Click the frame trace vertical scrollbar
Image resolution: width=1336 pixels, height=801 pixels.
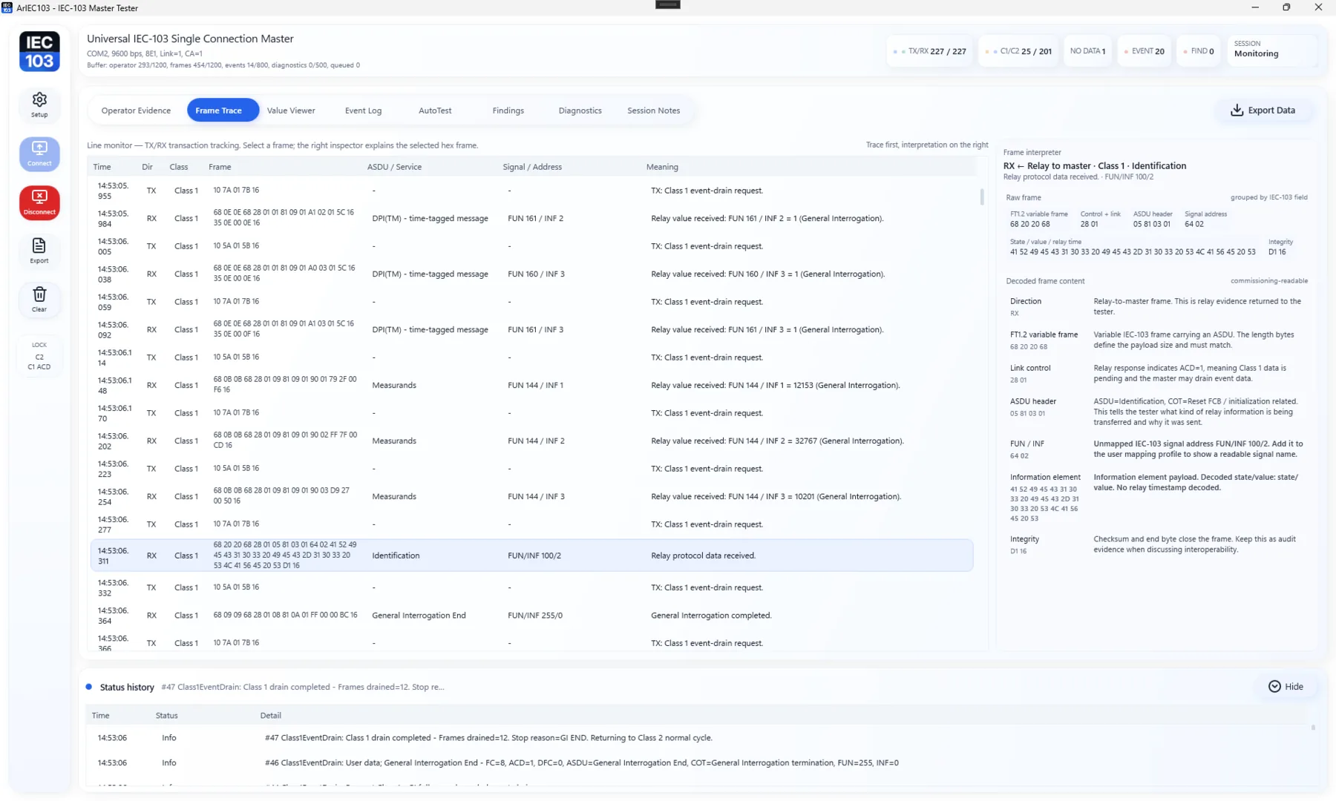tap(982, 197)
